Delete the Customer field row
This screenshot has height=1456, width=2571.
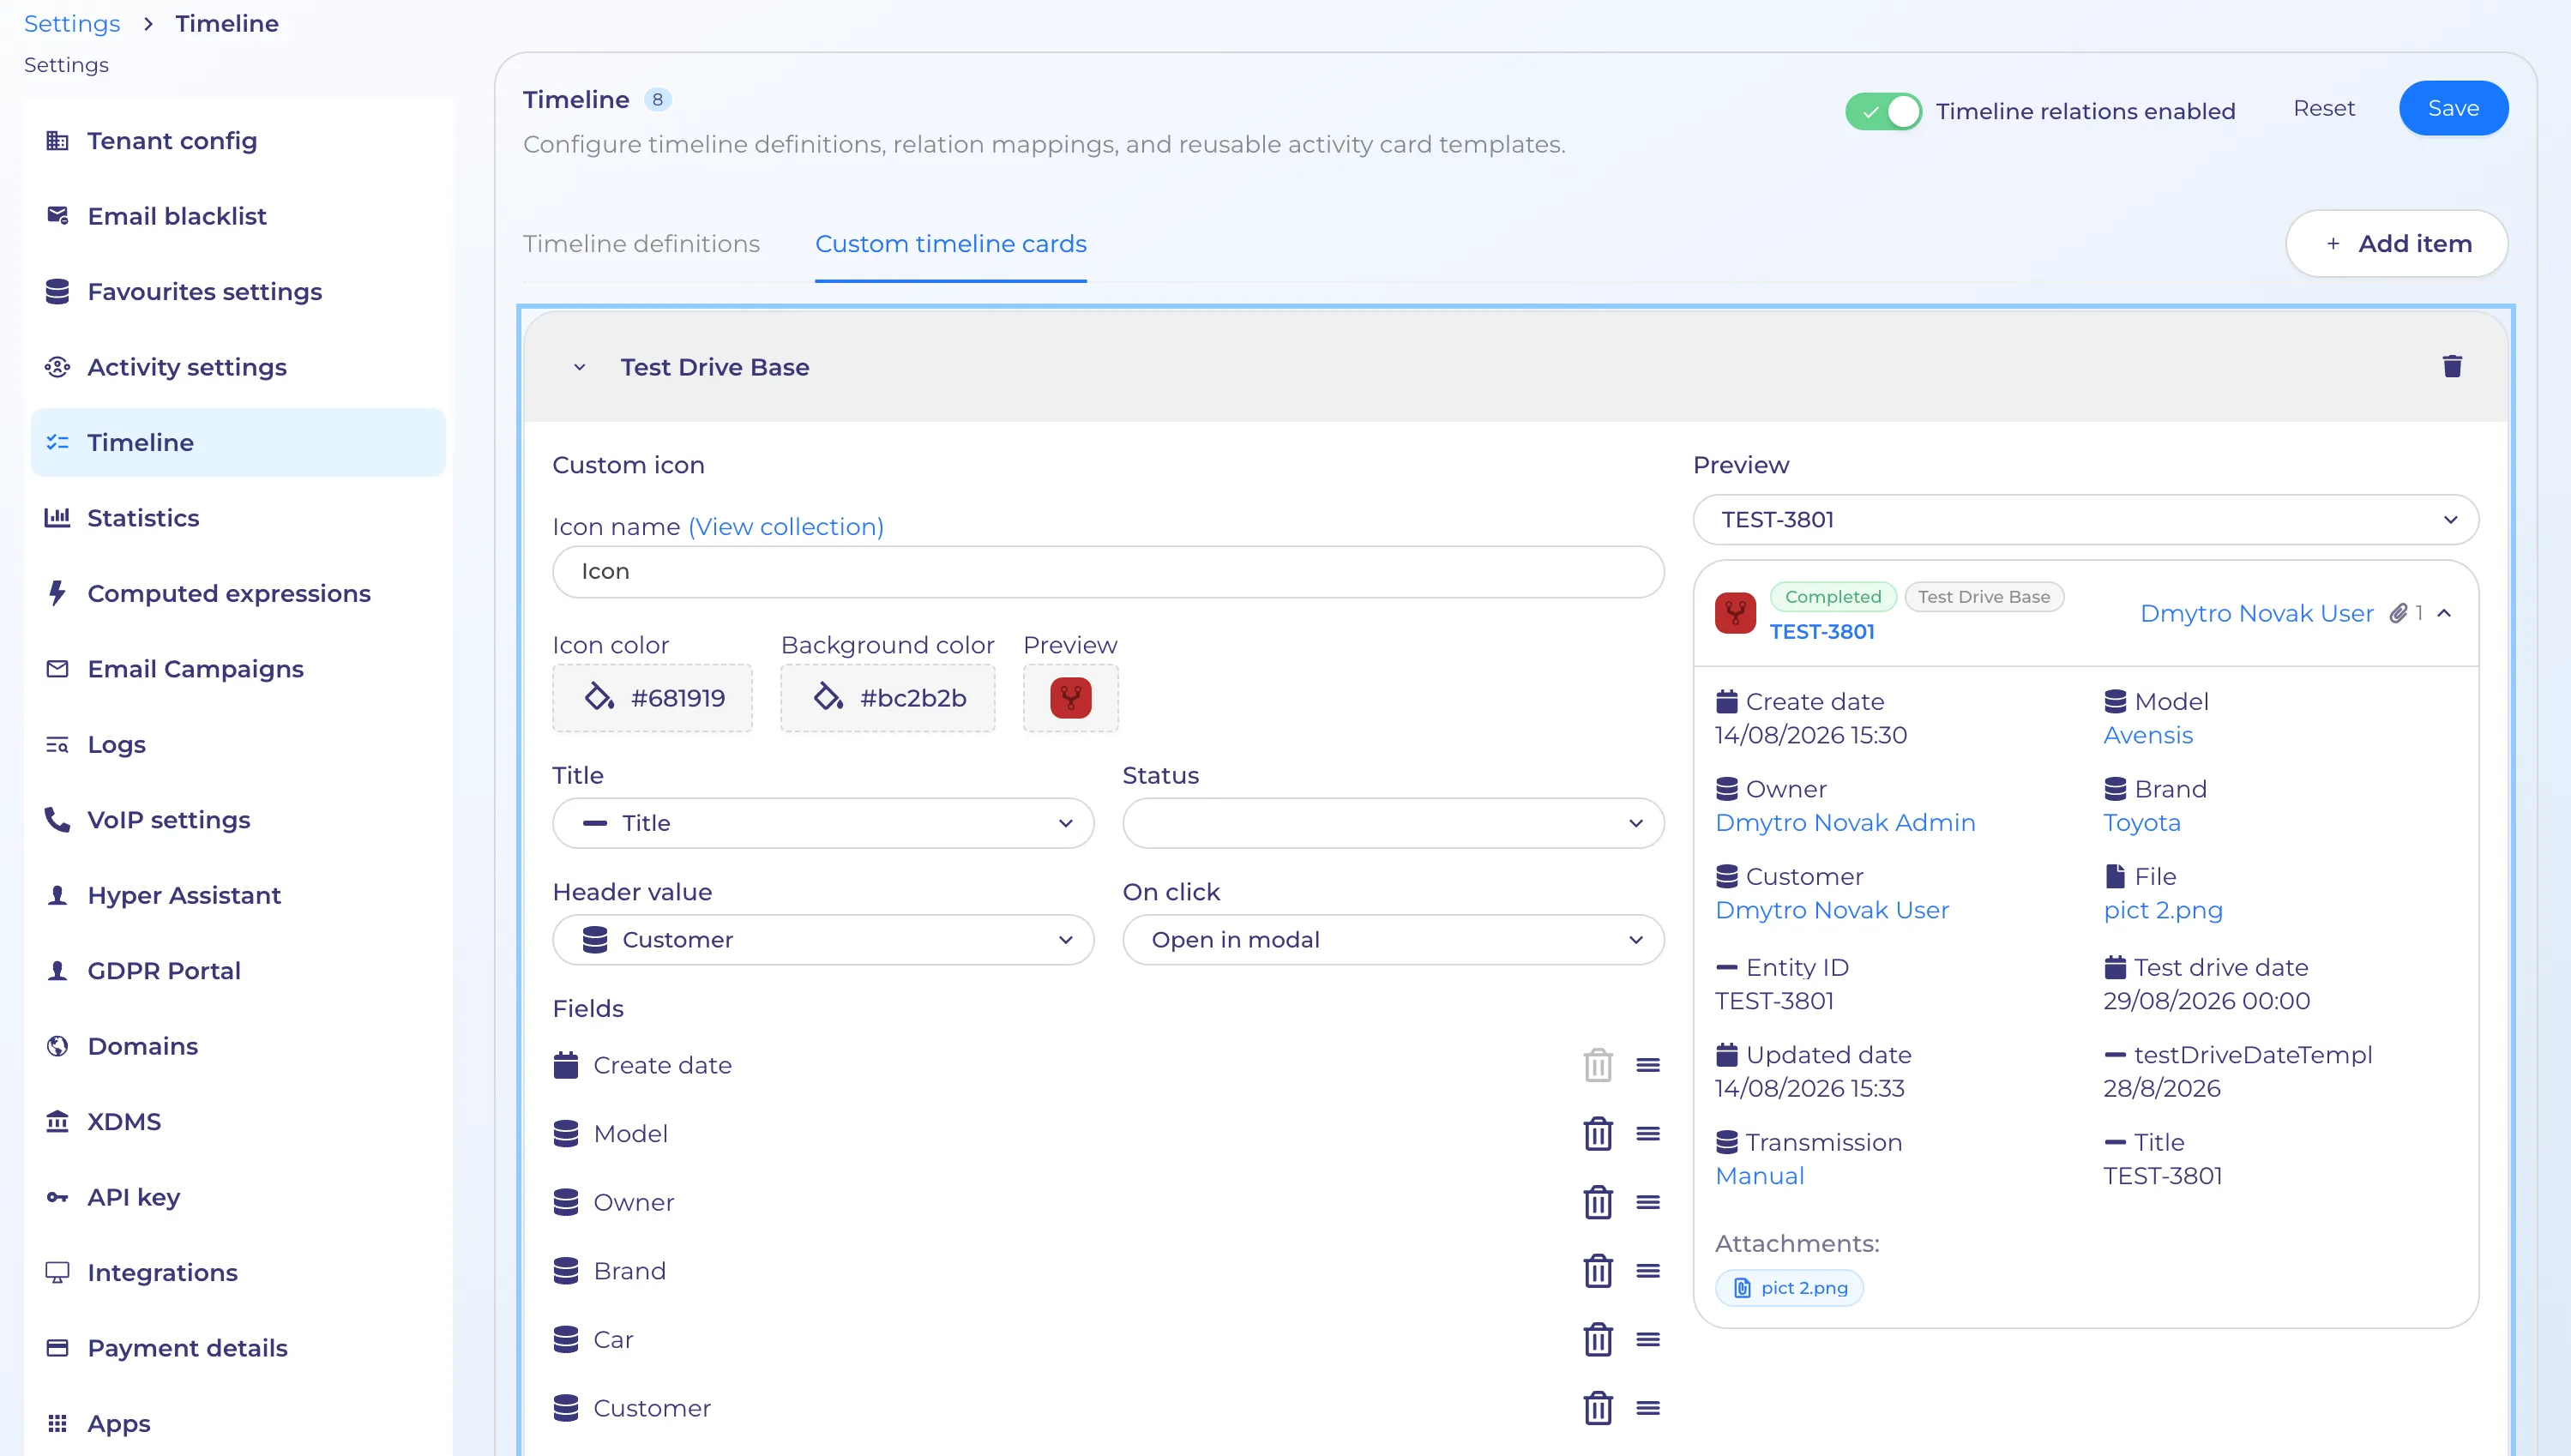[1598, 1408]
